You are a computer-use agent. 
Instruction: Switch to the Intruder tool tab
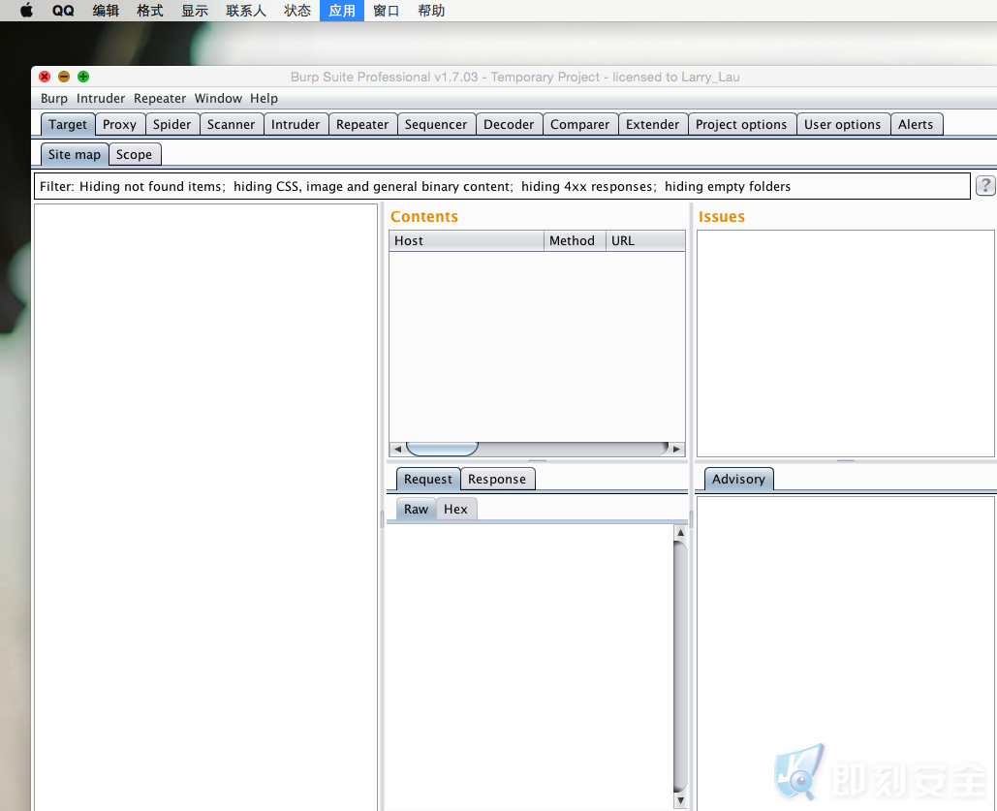tap(296, 124)
